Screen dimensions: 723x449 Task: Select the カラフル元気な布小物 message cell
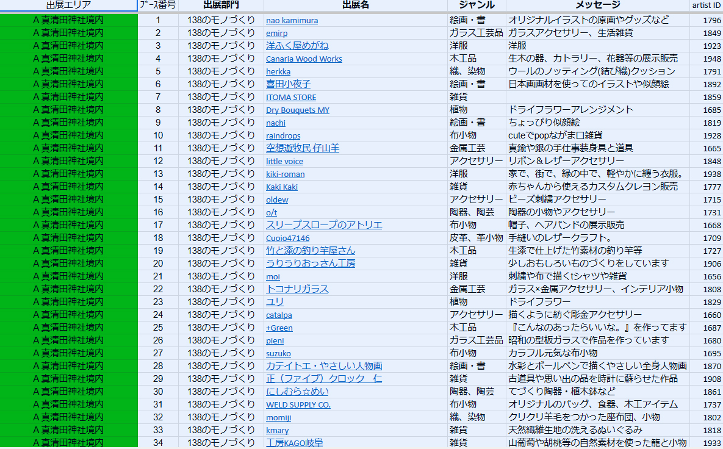(597, 353)
